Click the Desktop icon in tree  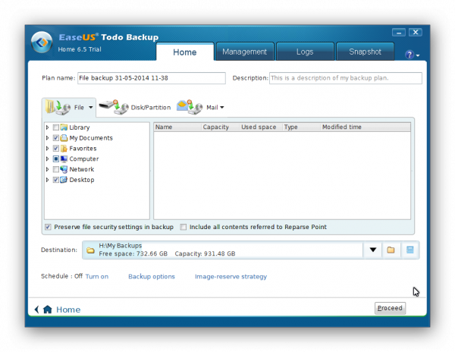[64, 180]
